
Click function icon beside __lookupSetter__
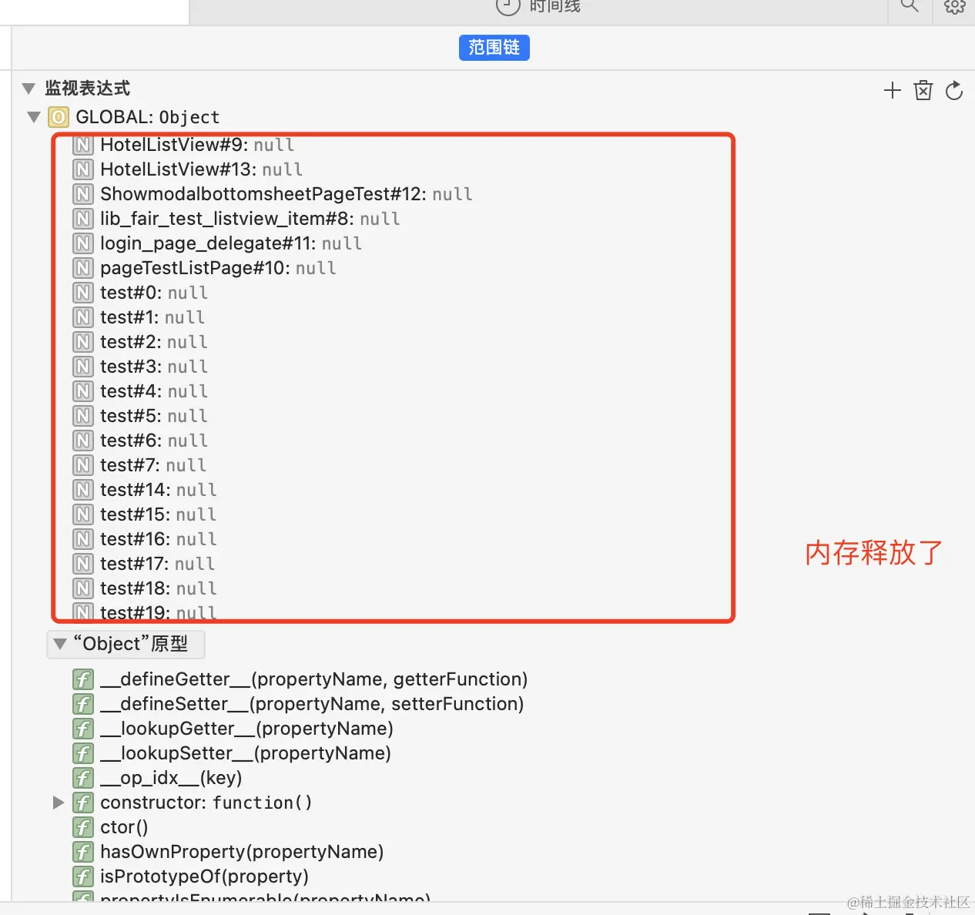coord(83,753)
